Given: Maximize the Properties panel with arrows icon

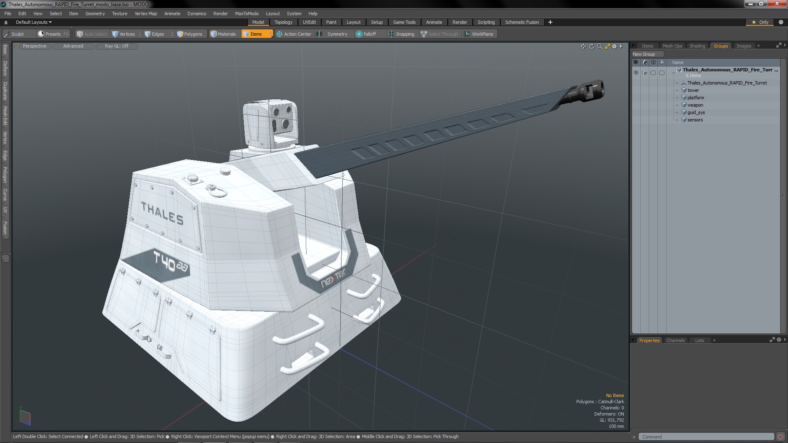Looking at the screenshot, I should coord(772,340).
